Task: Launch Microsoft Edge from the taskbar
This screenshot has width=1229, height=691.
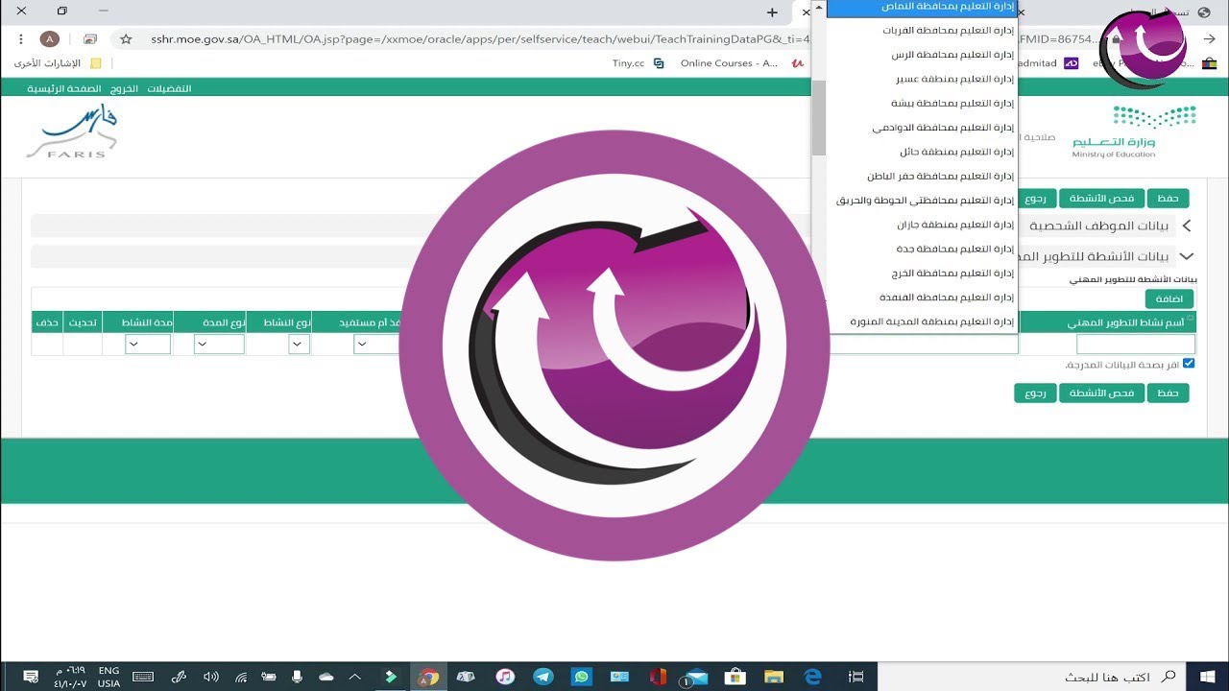Action: [x=812, y=677]
